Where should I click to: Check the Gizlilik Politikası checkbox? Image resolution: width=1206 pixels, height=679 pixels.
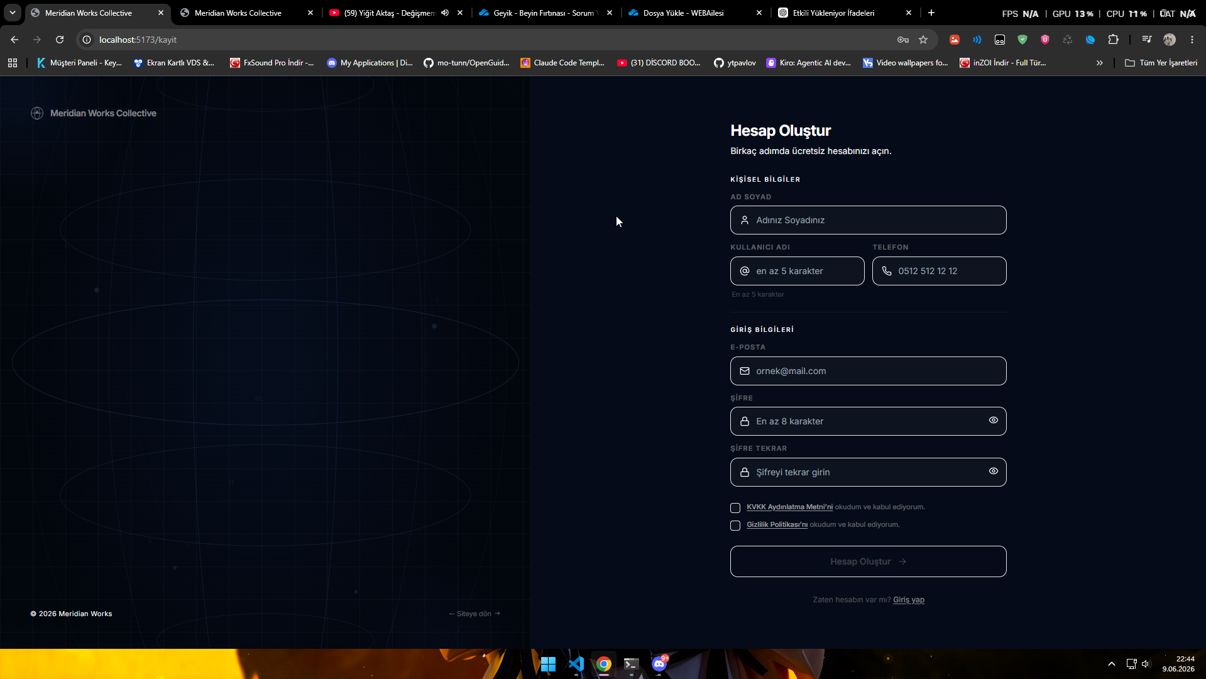735,525
